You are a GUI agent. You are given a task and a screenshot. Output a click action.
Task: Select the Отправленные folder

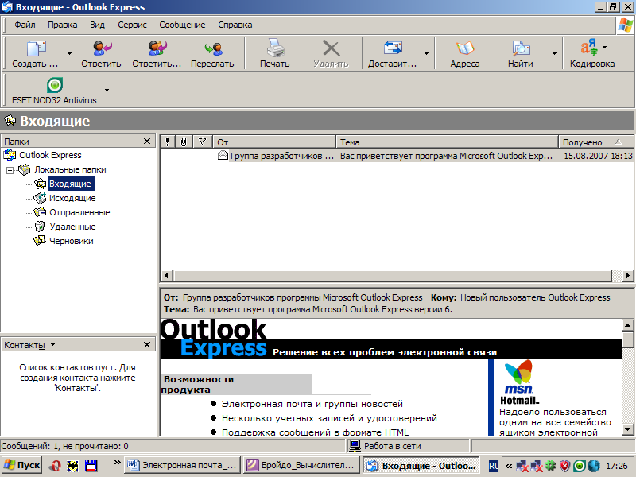point(79,212)
